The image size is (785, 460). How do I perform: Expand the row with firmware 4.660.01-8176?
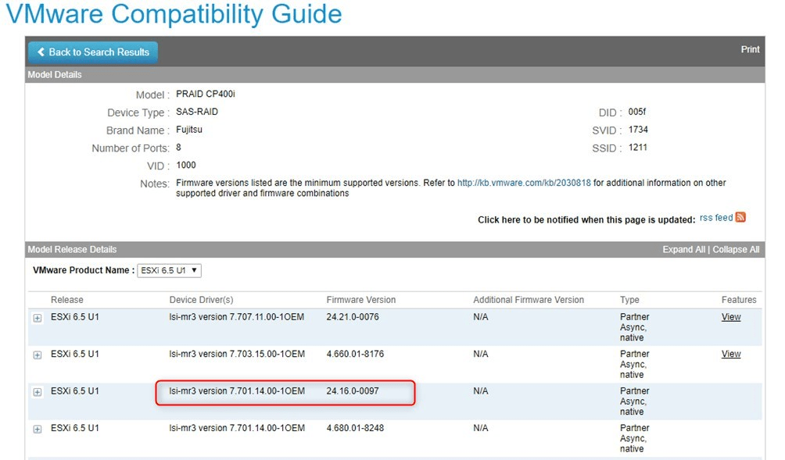click(x=38, y=355)
